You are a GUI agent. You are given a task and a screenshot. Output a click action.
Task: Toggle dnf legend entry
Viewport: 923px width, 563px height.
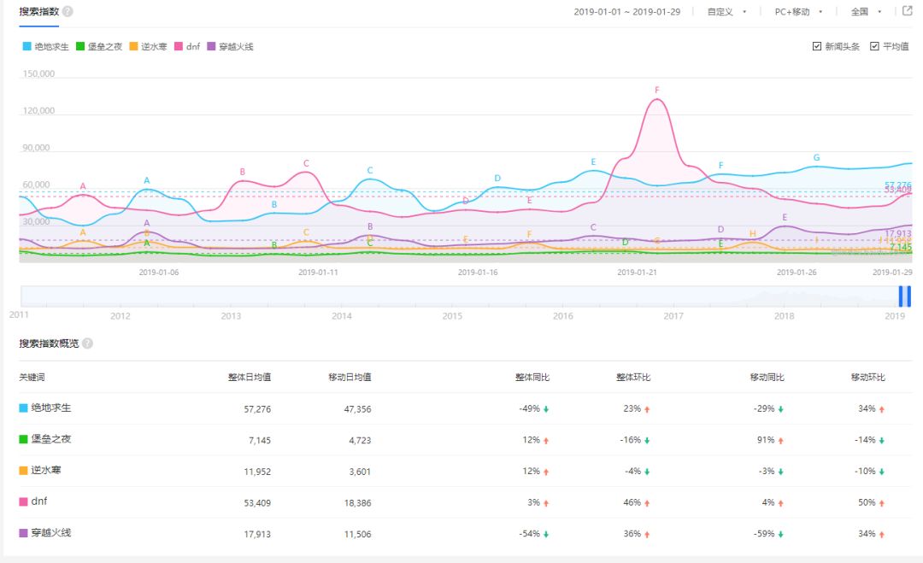point(187,46)
